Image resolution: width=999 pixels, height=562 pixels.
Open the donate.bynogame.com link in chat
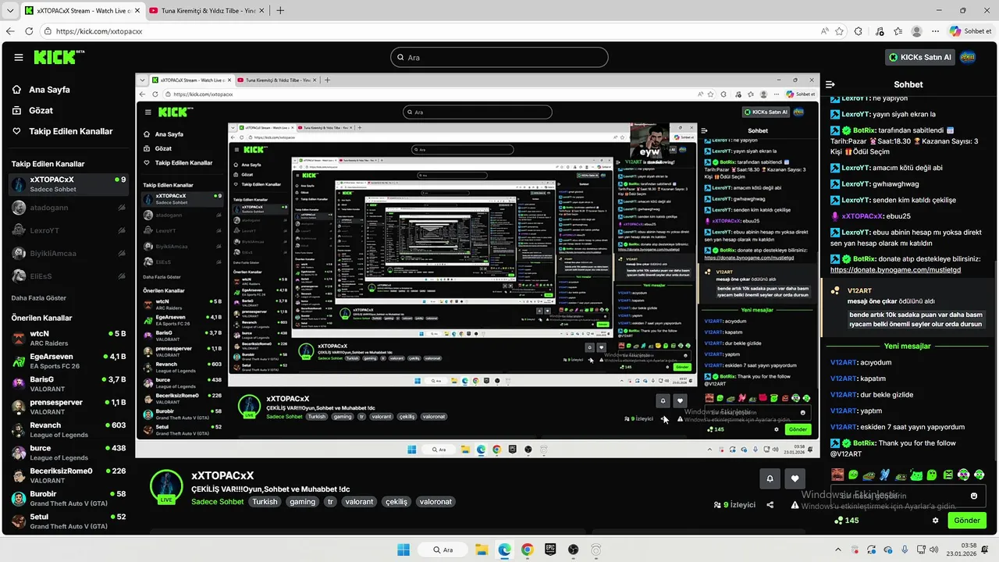(x=895, y=270)
